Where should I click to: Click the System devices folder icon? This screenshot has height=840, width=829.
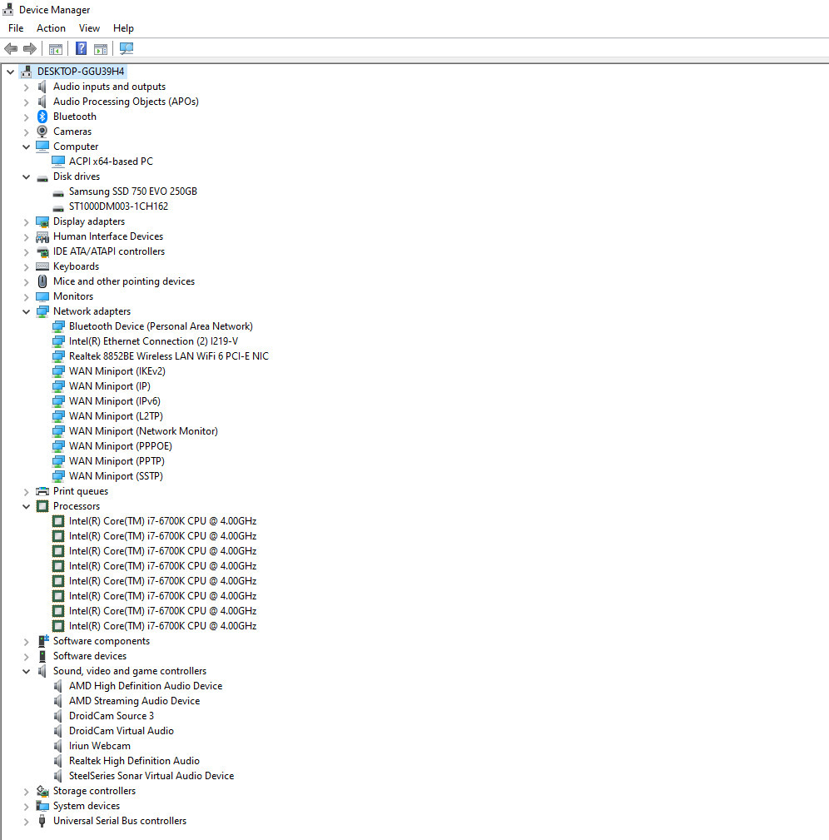coord(42,806)
